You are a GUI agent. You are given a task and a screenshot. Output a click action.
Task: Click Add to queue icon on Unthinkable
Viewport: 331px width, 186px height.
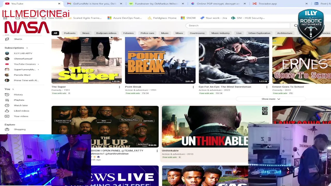(x=265, y=113)
